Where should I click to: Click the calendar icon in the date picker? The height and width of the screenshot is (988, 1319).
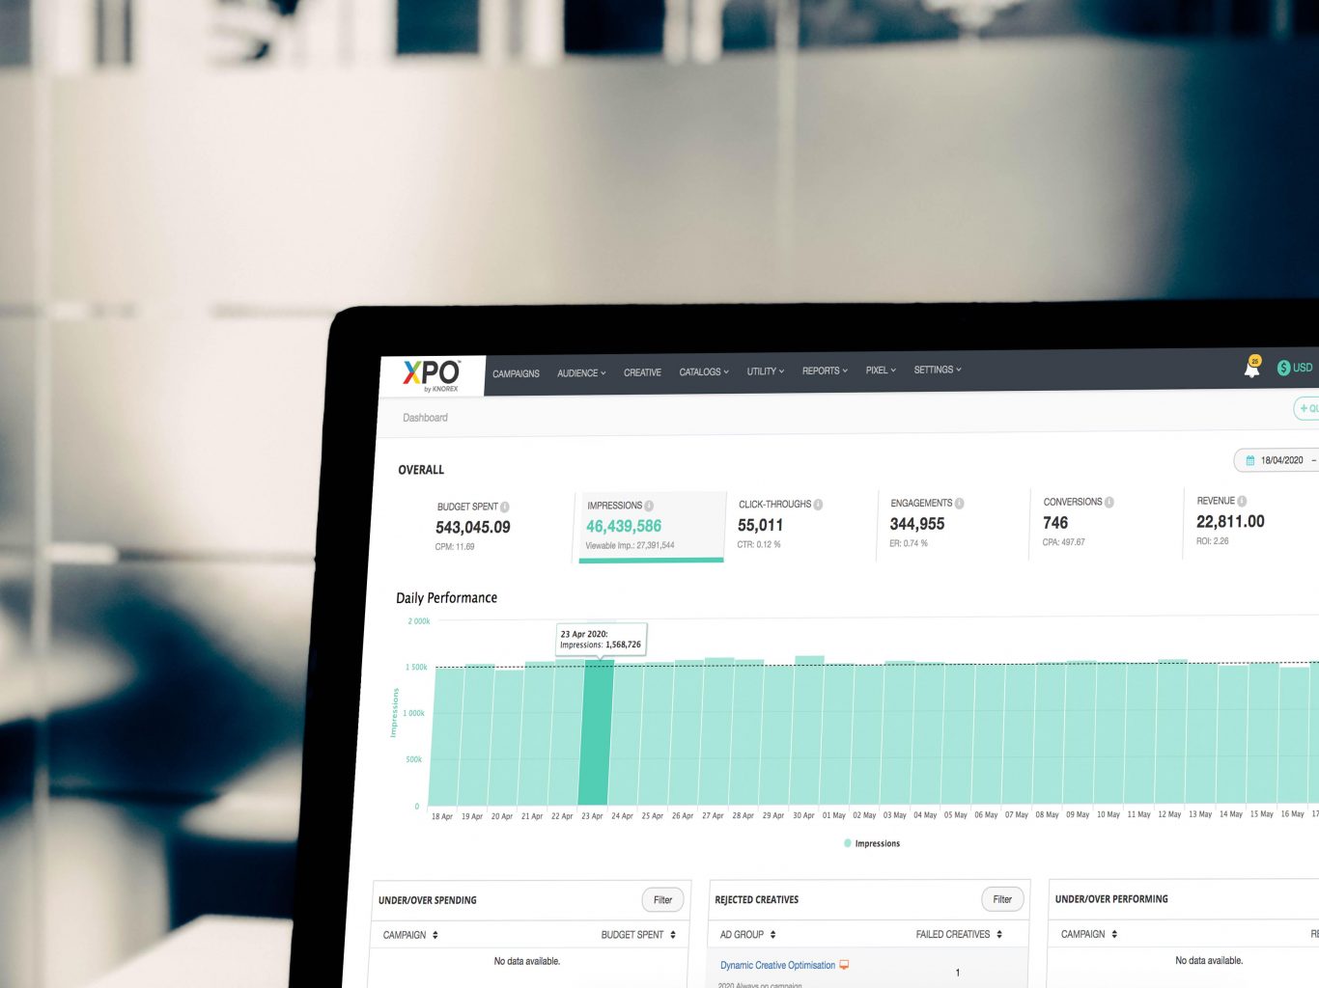point(1250,460)
